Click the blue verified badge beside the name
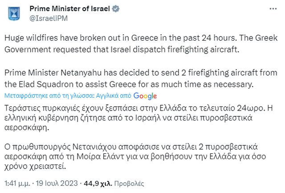Image resolution: width=285 pixels, height=193 pixels. pos(114,10)
